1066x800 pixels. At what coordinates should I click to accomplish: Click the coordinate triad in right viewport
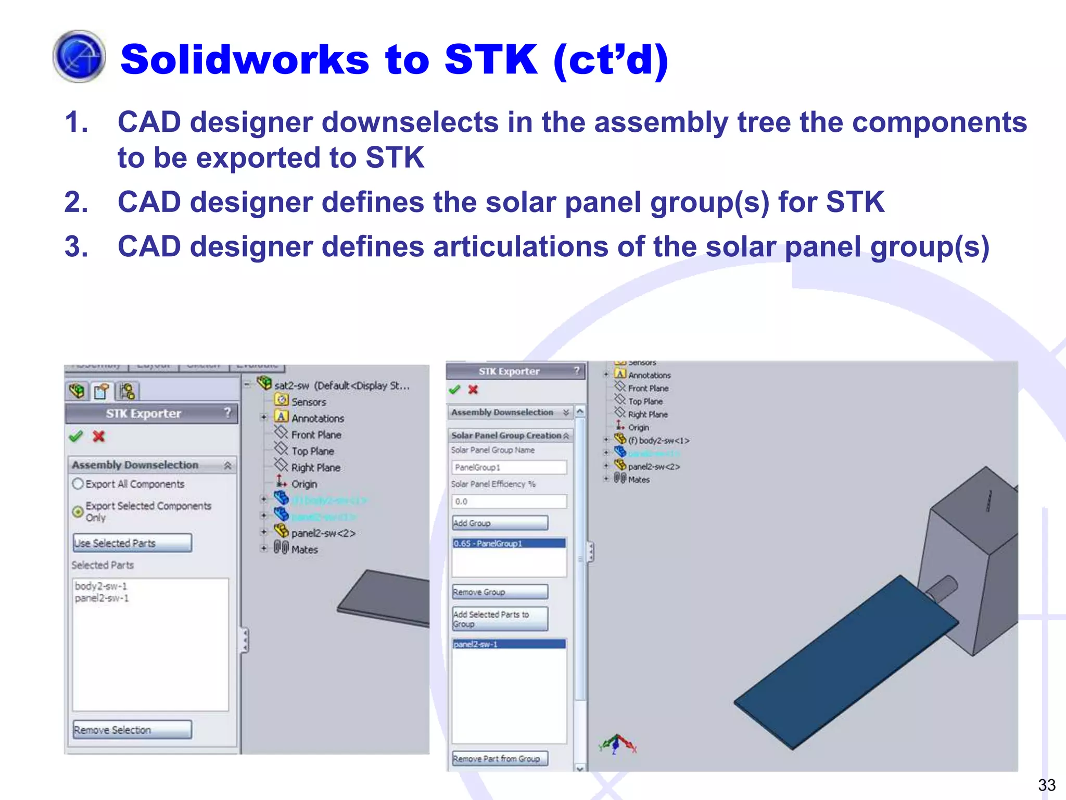pos(618,744)
